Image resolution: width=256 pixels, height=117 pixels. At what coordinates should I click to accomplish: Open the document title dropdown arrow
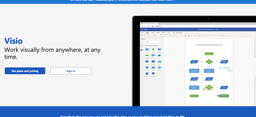click(220, 29)
